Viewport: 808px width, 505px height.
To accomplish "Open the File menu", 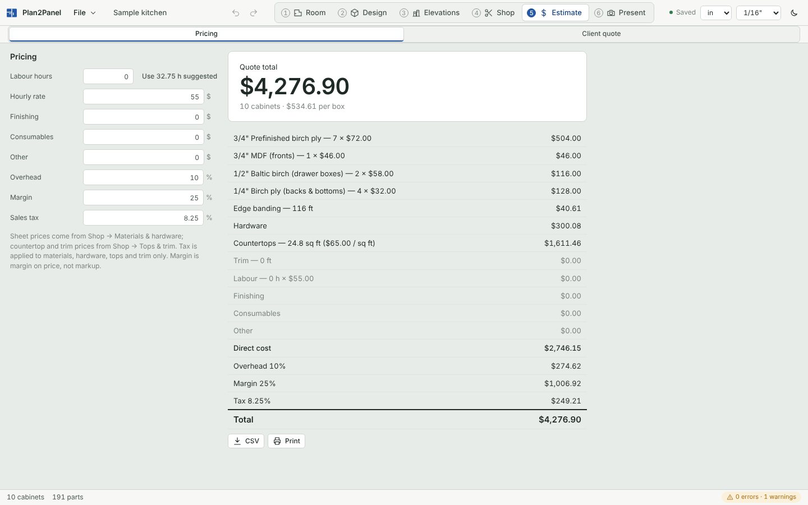I will [85, 12].
